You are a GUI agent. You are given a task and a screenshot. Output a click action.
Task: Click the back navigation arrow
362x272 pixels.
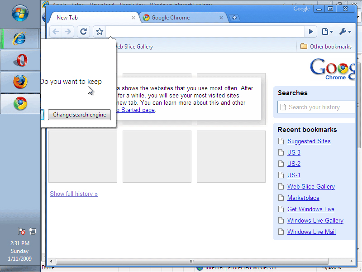tap(55, 31)
